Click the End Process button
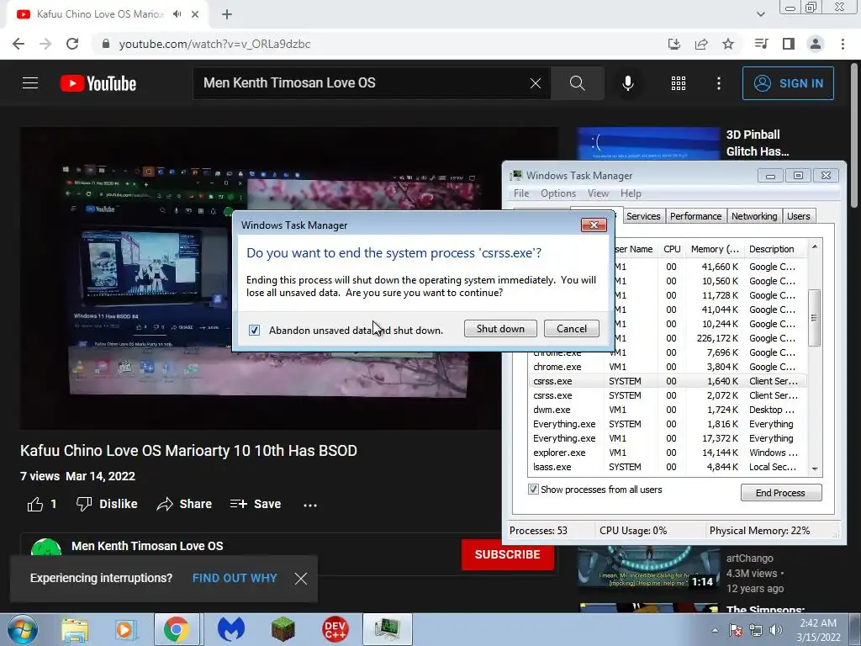 (781, 493)
